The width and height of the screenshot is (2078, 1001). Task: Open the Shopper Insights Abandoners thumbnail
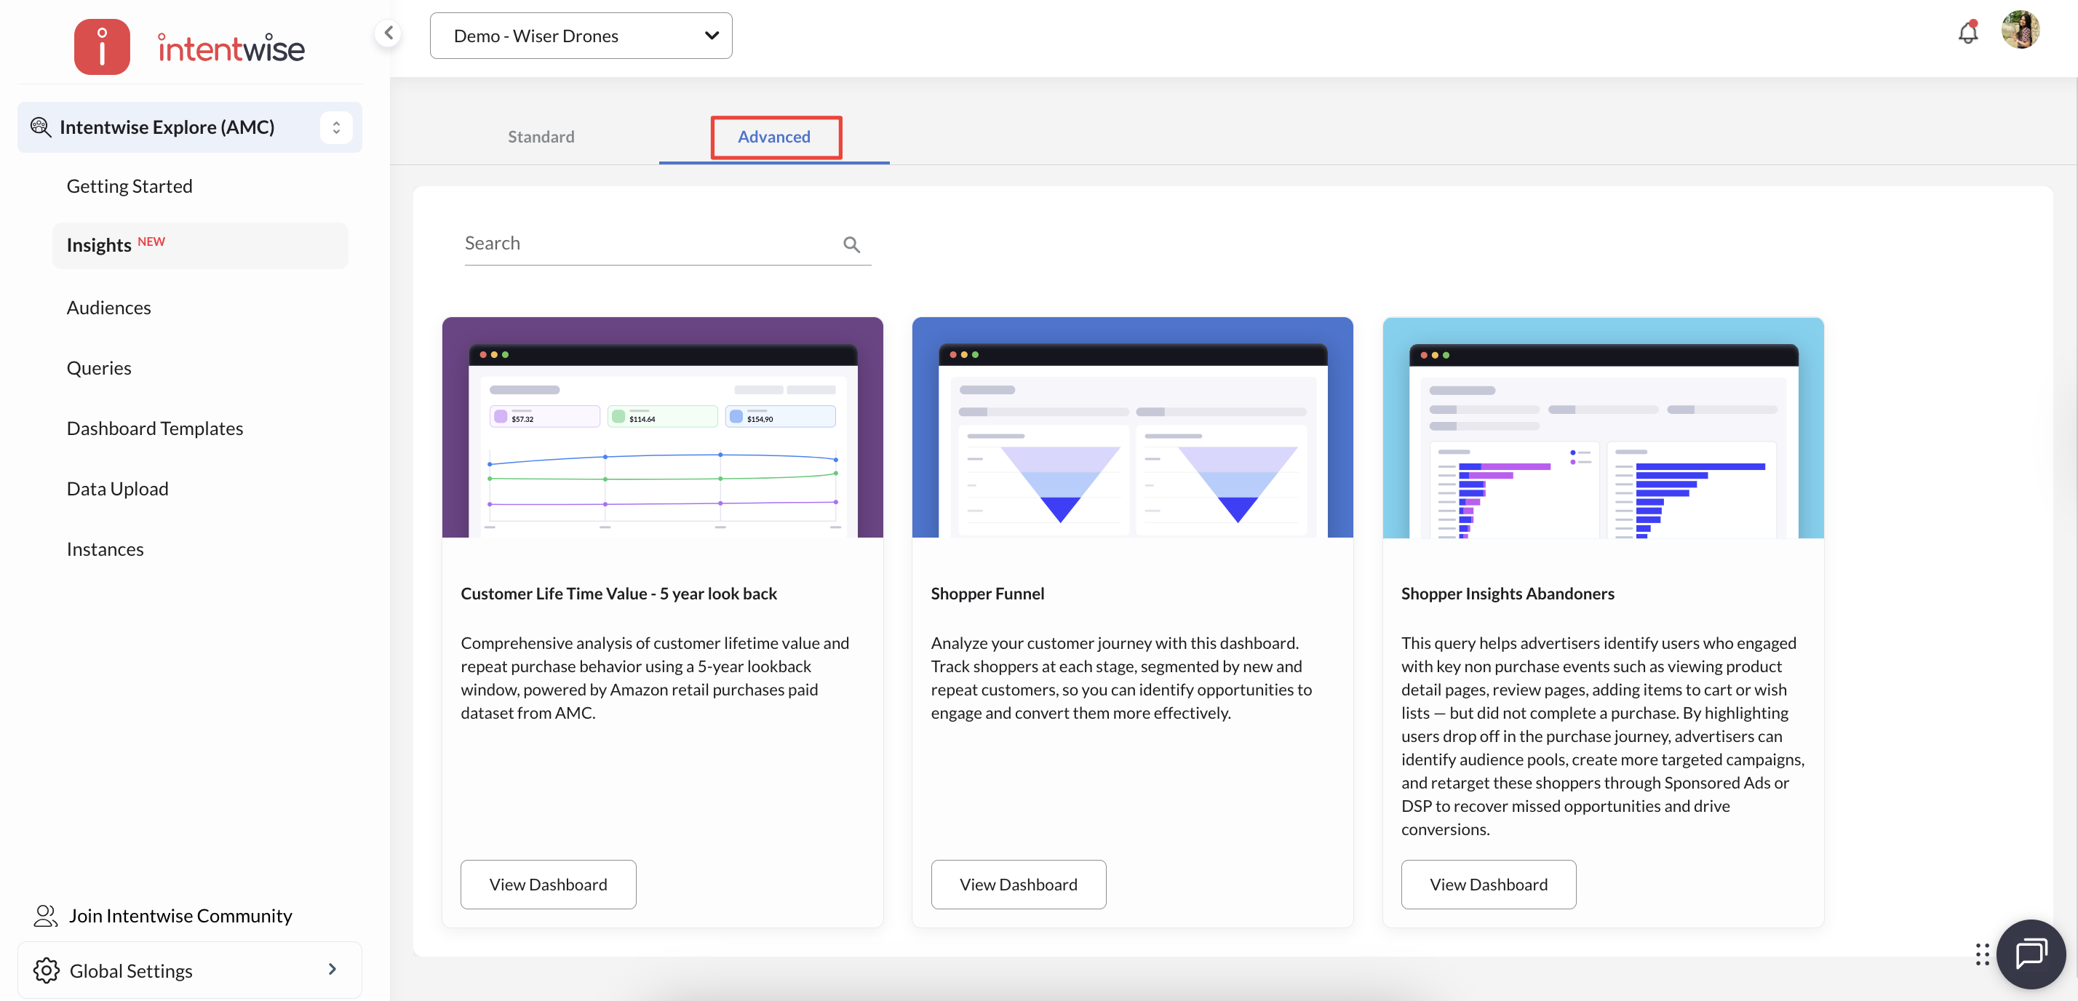tap(1602, 428)
